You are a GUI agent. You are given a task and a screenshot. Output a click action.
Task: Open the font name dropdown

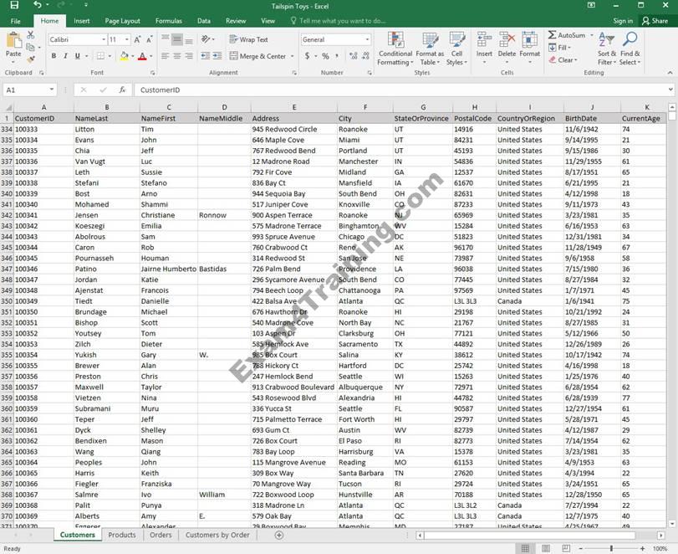point(101,39)
